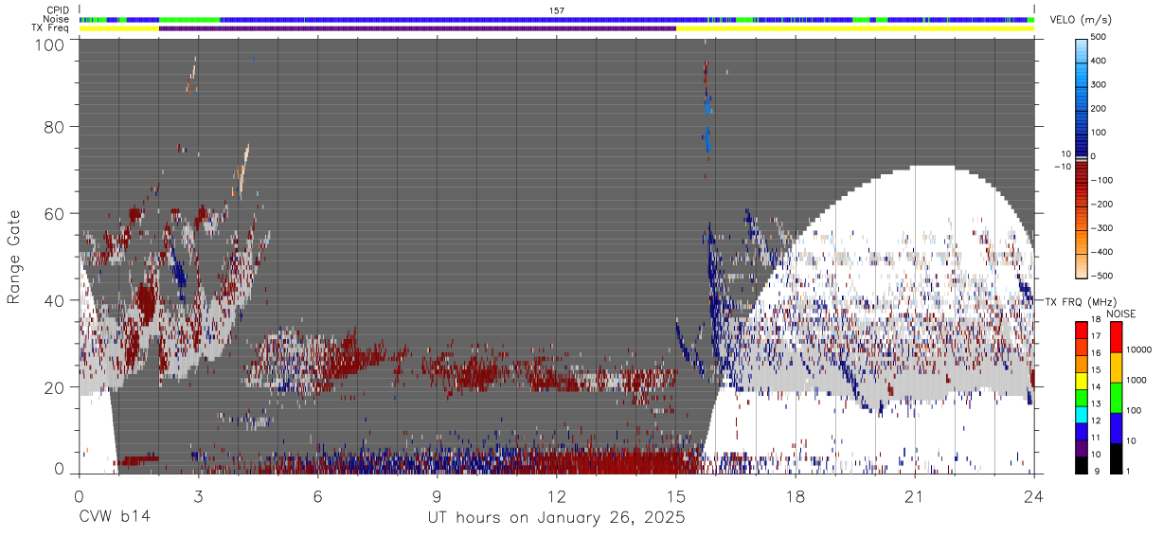Image resolution: width=1163 pixels, height=537 pixels.
Task: Click the yellow TX Freq strip after 15 UT
Action: (855, 28)
